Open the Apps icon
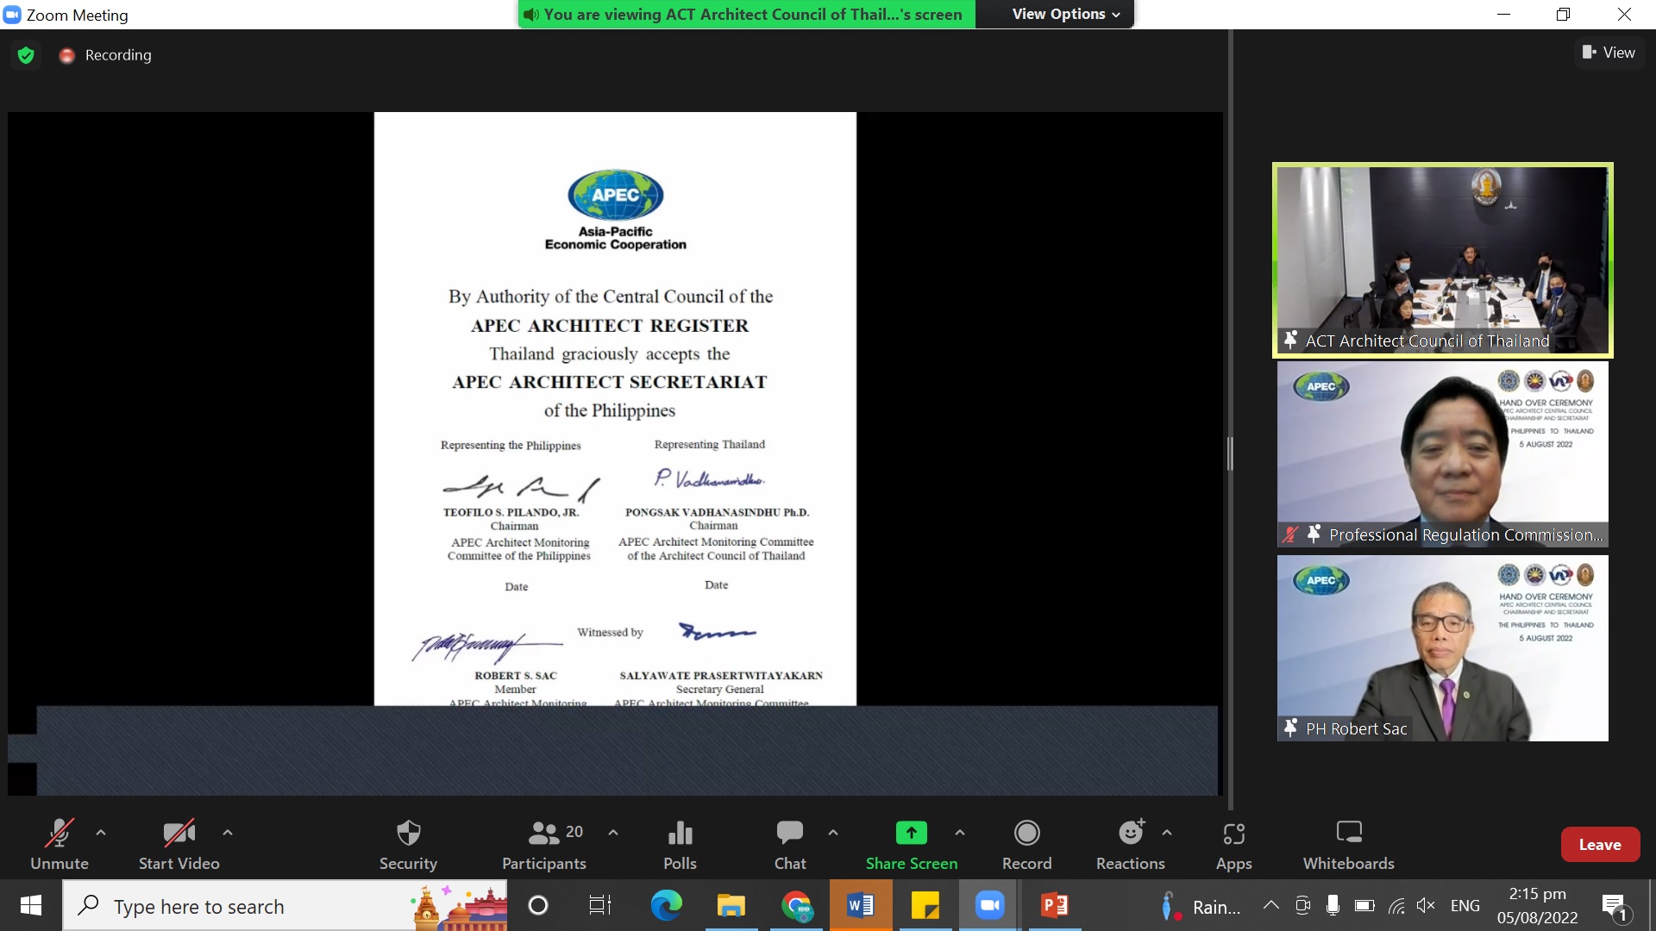 1233,833
